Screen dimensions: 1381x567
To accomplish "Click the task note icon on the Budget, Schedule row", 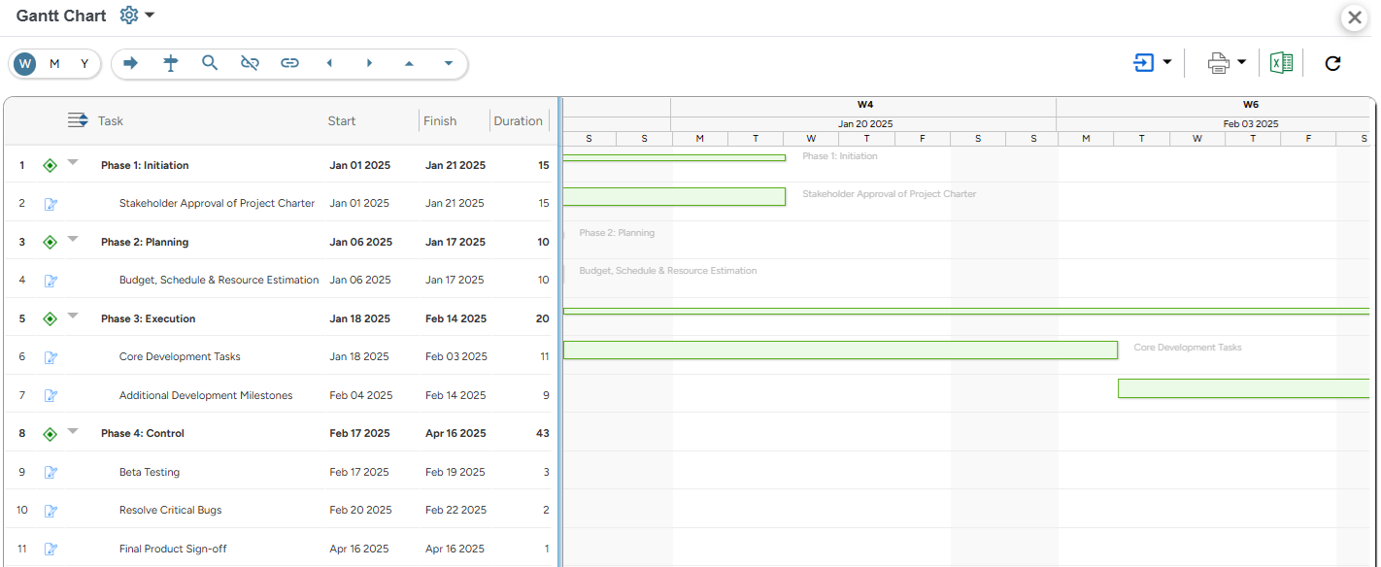I will click(51, 281).
